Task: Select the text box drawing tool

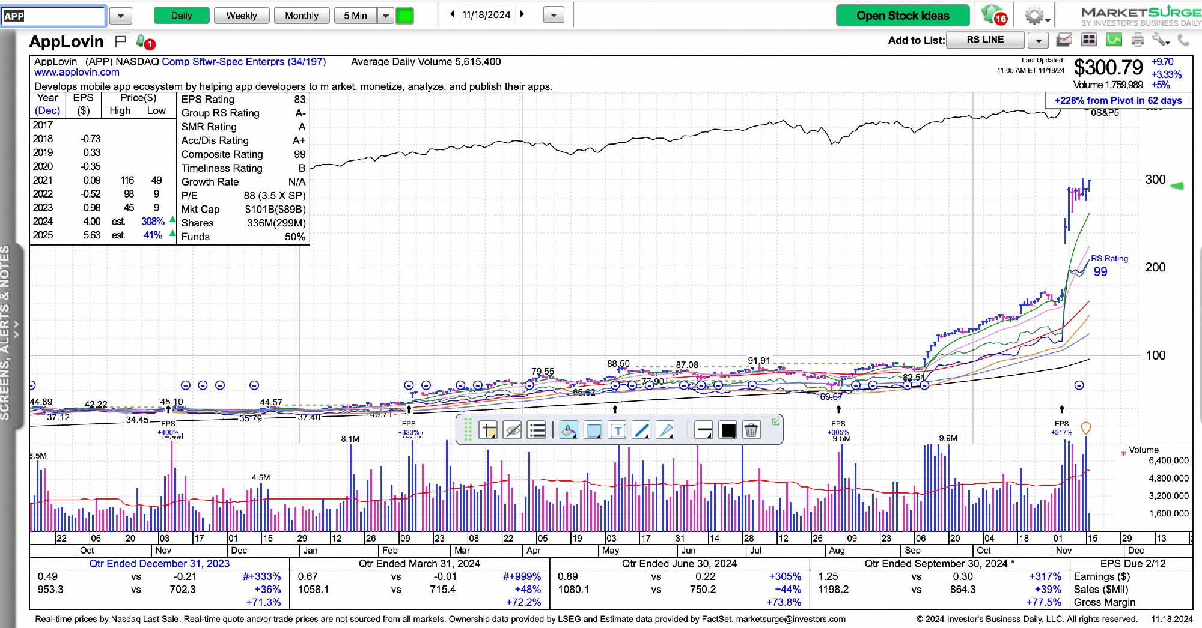Action: [x=617, y=430]
